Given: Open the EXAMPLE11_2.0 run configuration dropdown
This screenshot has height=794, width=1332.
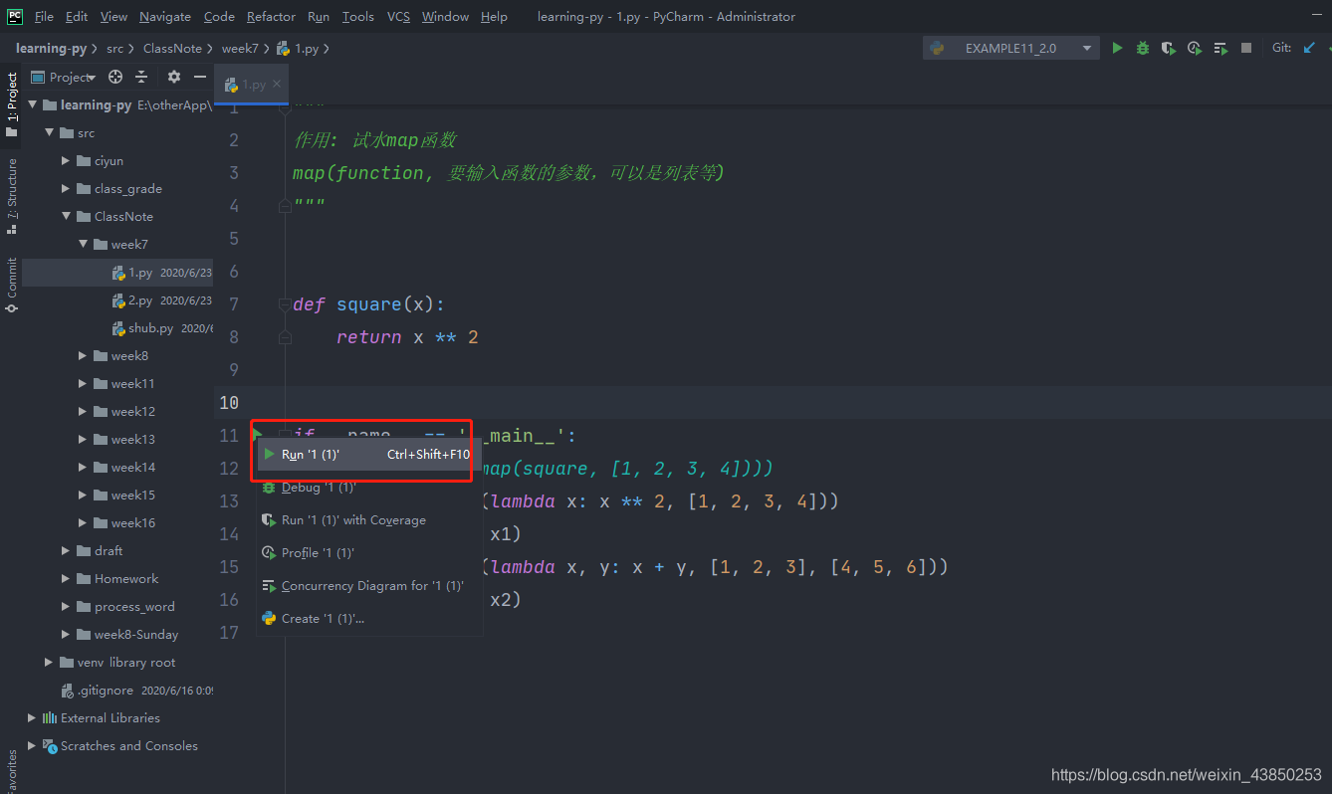Looking at the screenshot, I should pos(1011,48).
